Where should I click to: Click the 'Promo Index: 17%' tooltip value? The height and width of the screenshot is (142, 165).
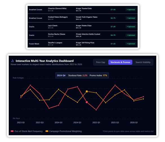point(98,75)
